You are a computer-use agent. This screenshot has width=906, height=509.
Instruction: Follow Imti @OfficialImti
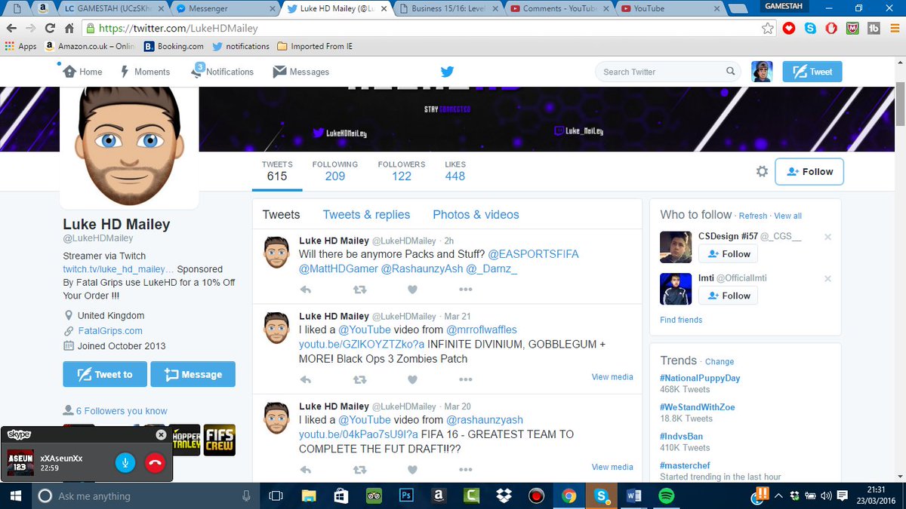click(728, 296)
